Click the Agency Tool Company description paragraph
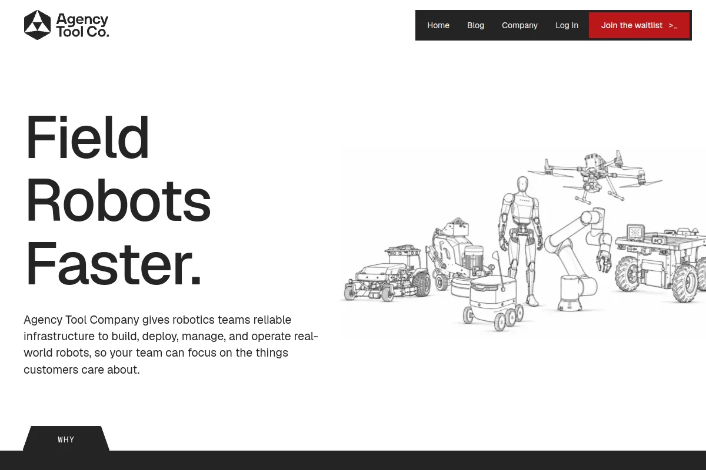 point(171,344)
